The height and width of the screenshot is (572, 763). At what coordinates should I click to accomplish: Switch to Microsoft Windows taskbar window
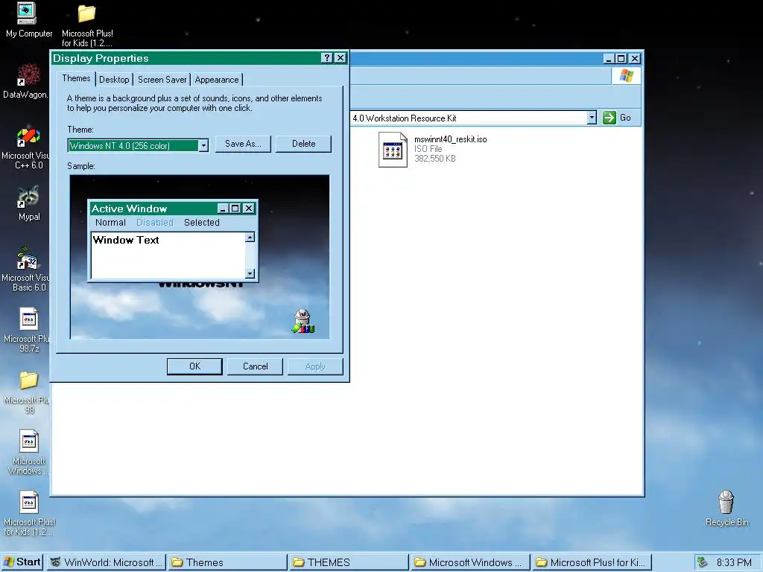click(x=470, y=562)
